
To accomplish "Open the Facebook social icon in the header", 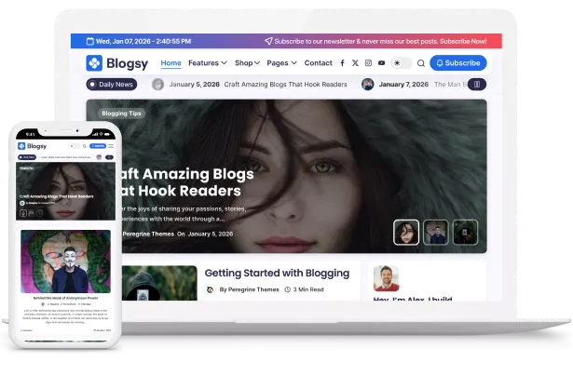I will pyautogui.click(x=343, y=63).
